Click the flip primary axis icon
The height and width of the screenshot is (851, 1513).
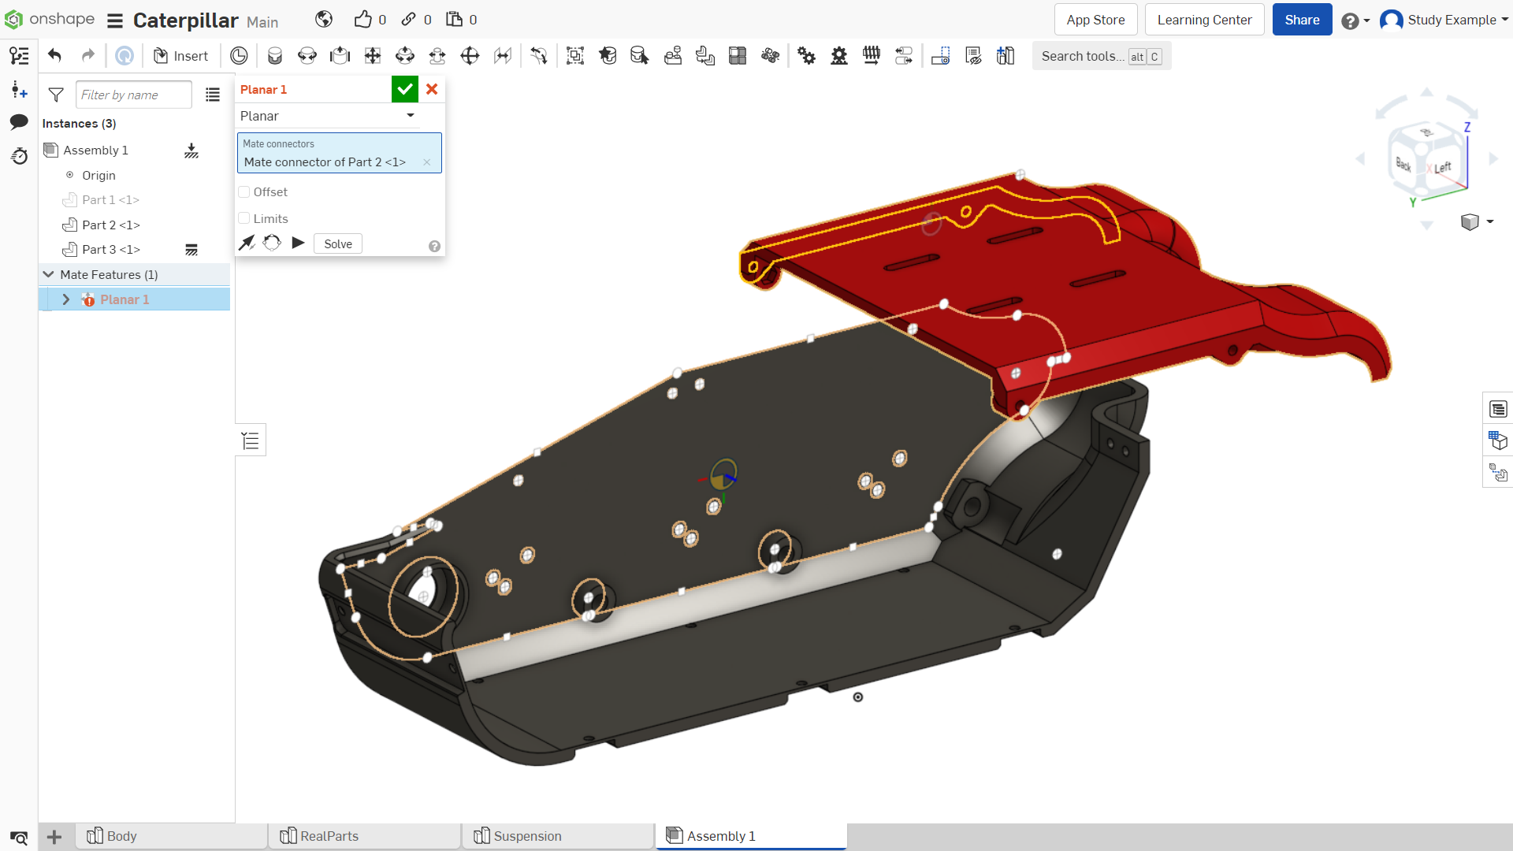point(247,243)
